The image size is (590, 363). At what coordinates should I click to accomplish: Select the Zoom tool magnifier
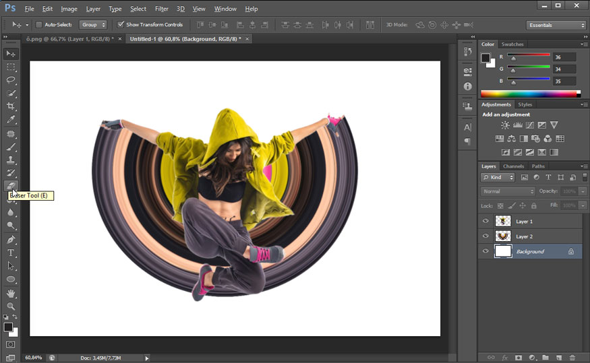[11, 306]
